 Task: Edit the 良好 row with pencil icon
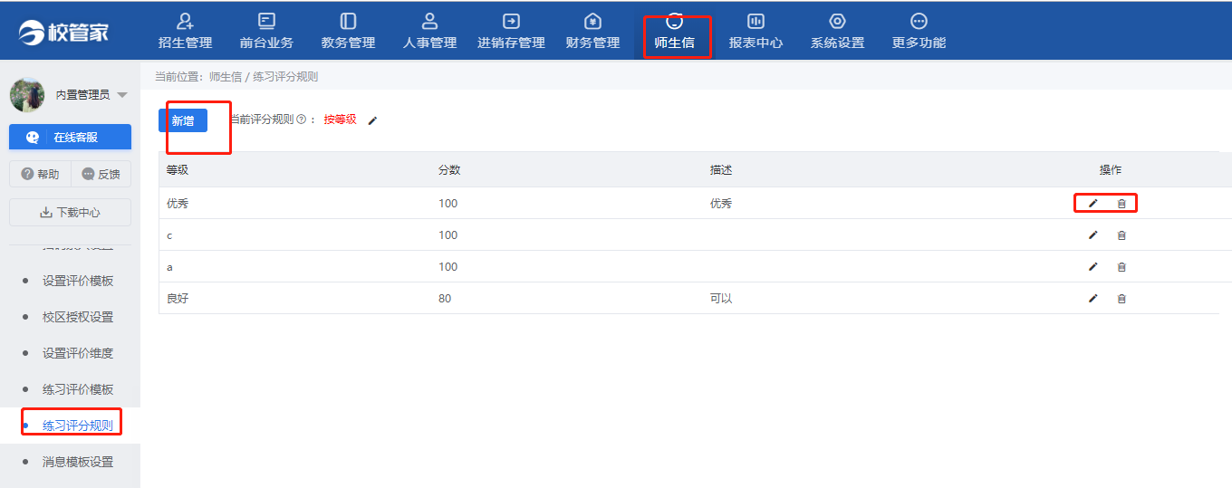[x=1093, y=299]
